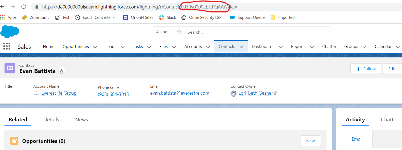Click the browser forward arrow
Image resolution: width=402 pixels, height=150 pixels.
click(13, 7)
